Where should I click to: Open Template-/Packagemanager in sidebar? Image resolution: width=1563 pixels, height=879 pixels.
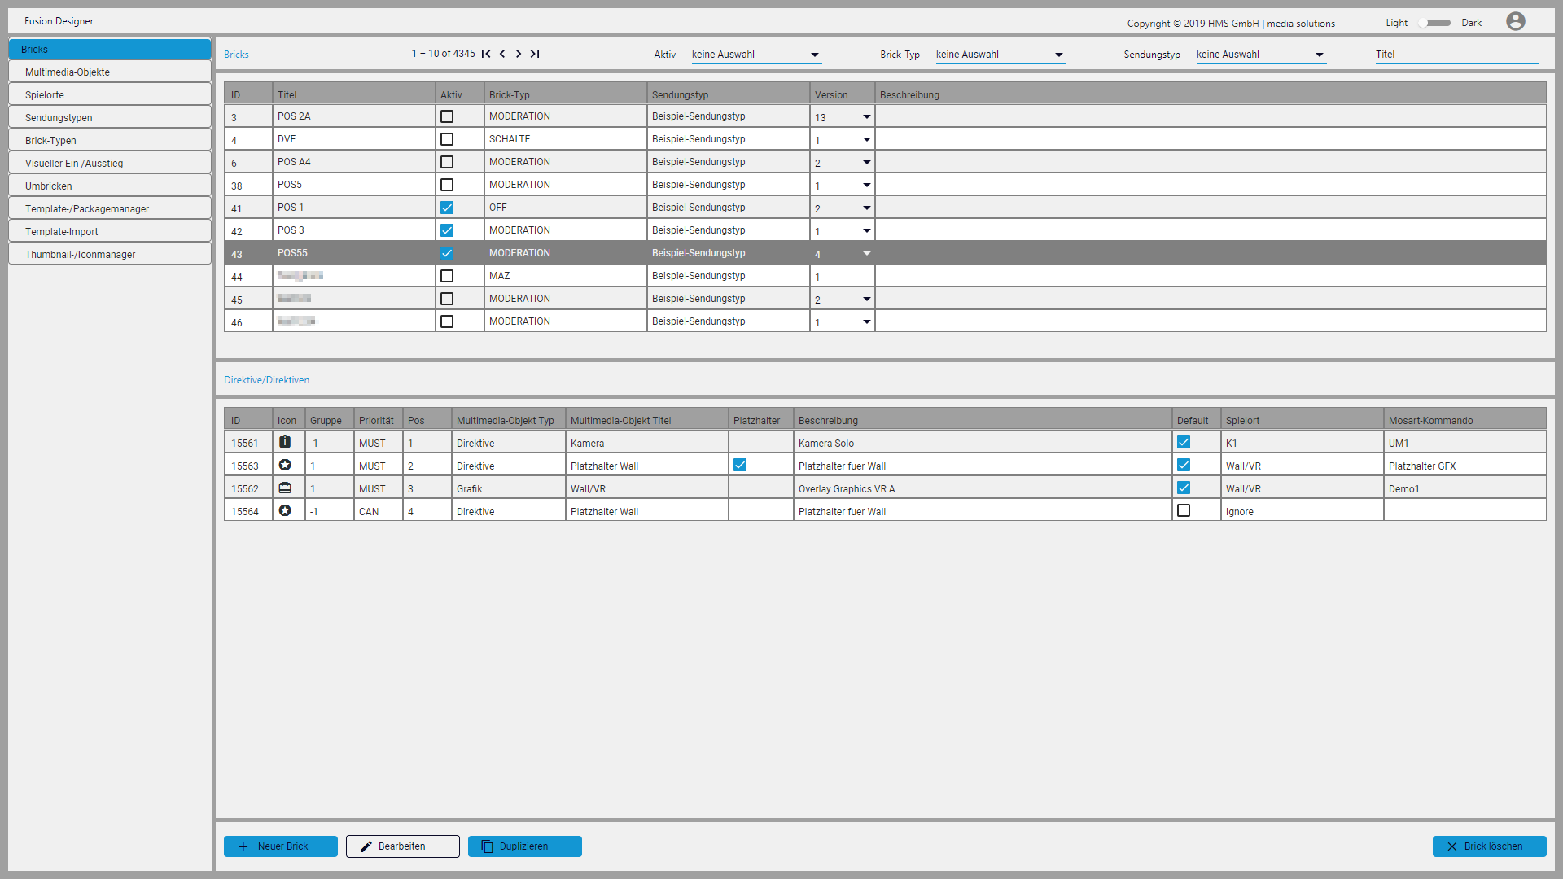pos(110,209)
